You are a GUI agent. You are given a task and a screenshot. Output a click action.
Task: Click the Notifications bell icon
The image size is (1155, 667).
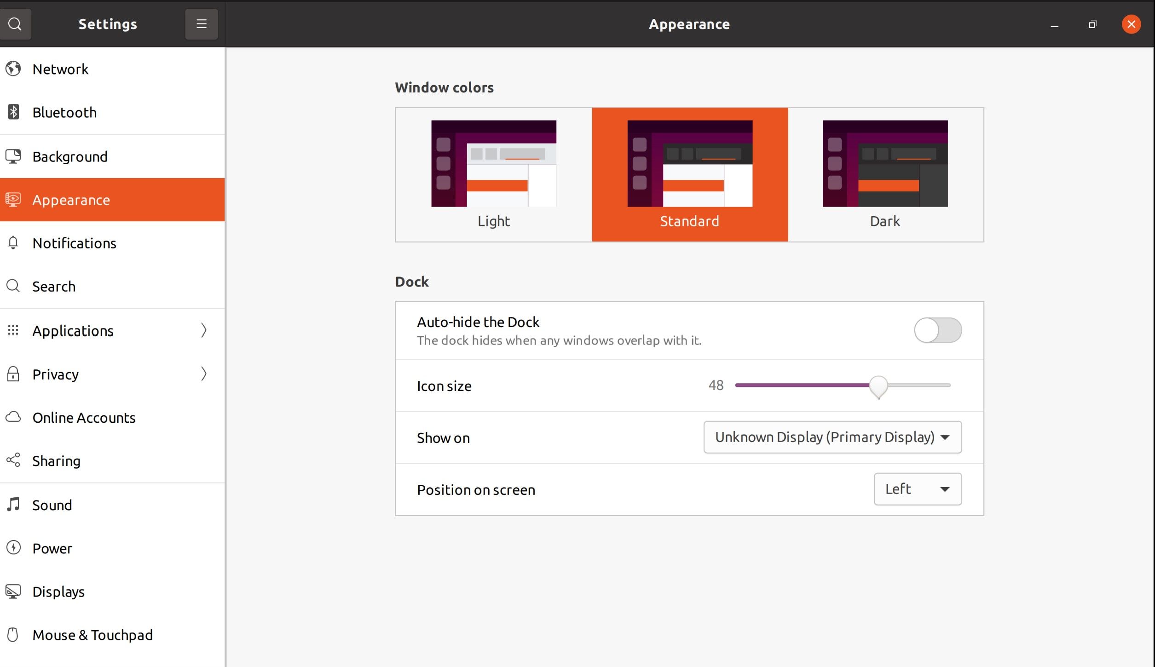pyautogui.click(x=13, y=243)
